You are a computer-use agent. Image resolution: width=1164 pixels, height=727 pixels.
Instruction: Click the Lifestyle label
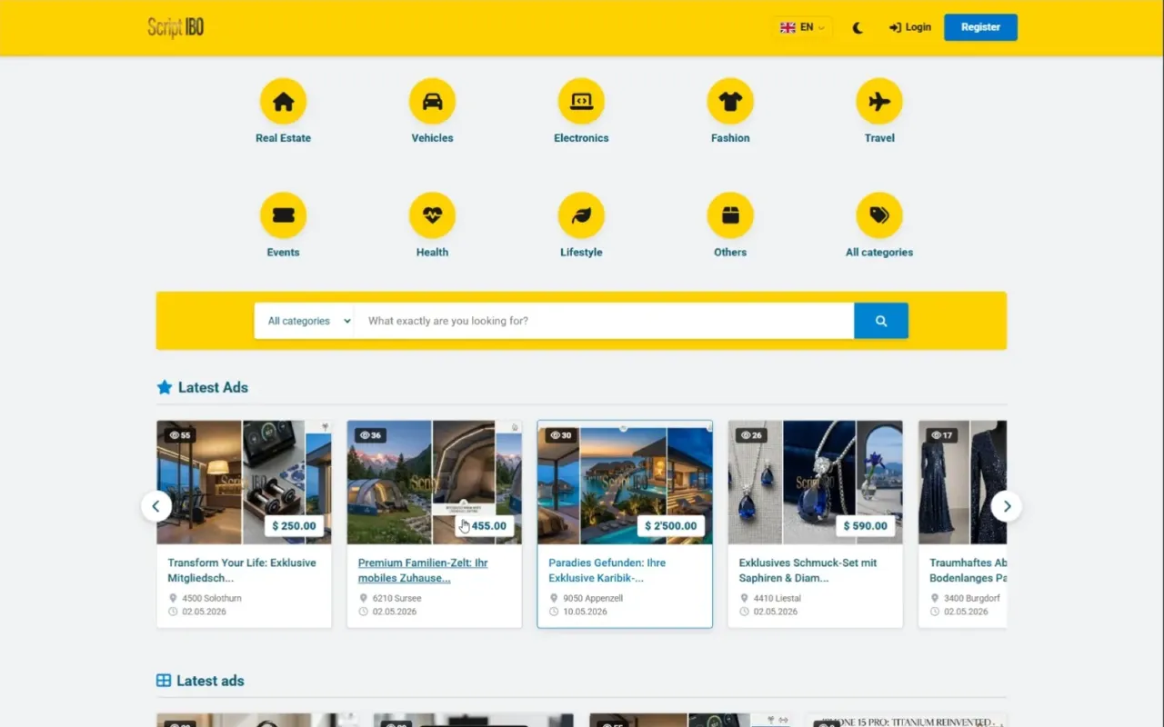(581, 253)
